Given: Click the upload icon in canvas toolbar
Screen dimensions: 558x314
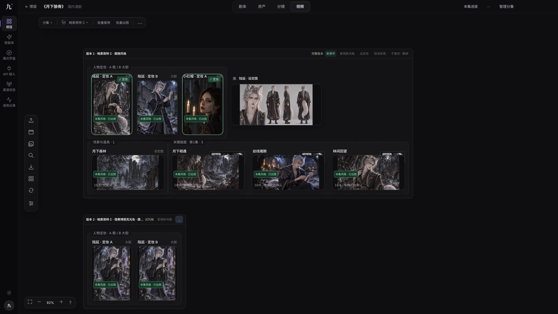Looking at the screenshot, I should click(x=31, y=120).
